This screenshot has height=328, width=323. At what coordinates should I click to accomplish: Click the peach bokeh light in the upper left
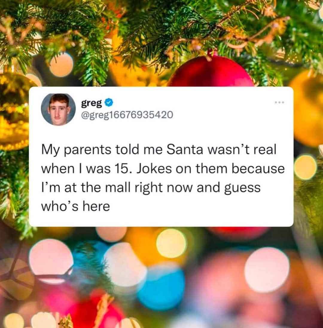point(61,64)
